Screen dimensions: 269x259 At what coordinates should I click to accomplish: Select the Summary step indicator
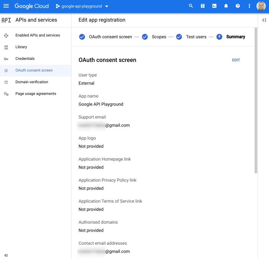pyautogui.click(x=219, y=37)
